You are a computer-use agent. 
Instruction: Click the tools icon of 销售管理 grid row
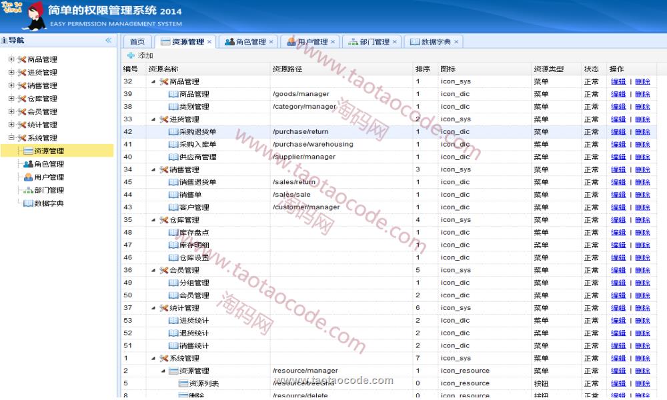163,170
